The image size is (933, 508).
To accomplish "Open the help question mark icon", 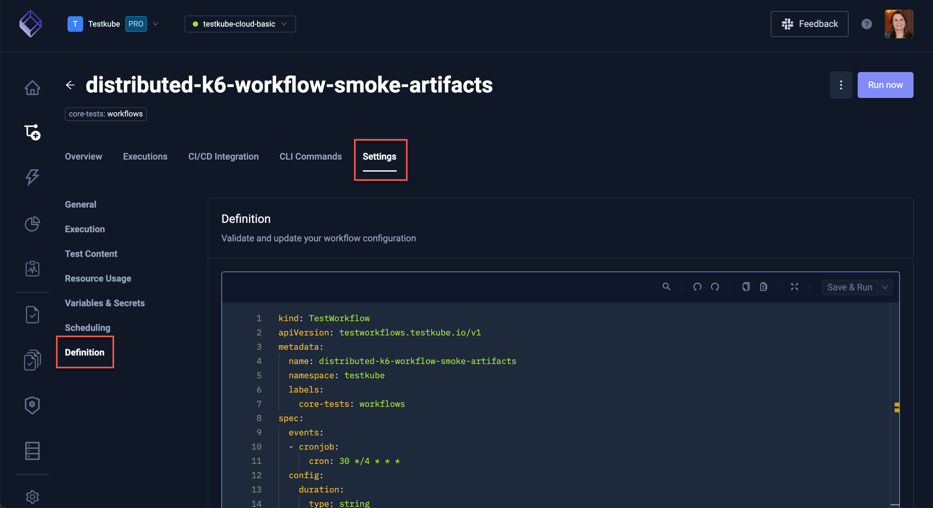I will coord(866,24).
